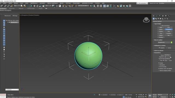Screen dimensions: 175x98
Task: Choose the rectangular selection region tool
Action: (28, 6)
